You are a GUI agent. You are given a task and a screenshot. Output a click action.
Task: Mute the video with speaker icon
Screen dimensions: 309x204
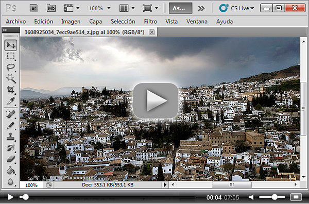tap(251, 197)
